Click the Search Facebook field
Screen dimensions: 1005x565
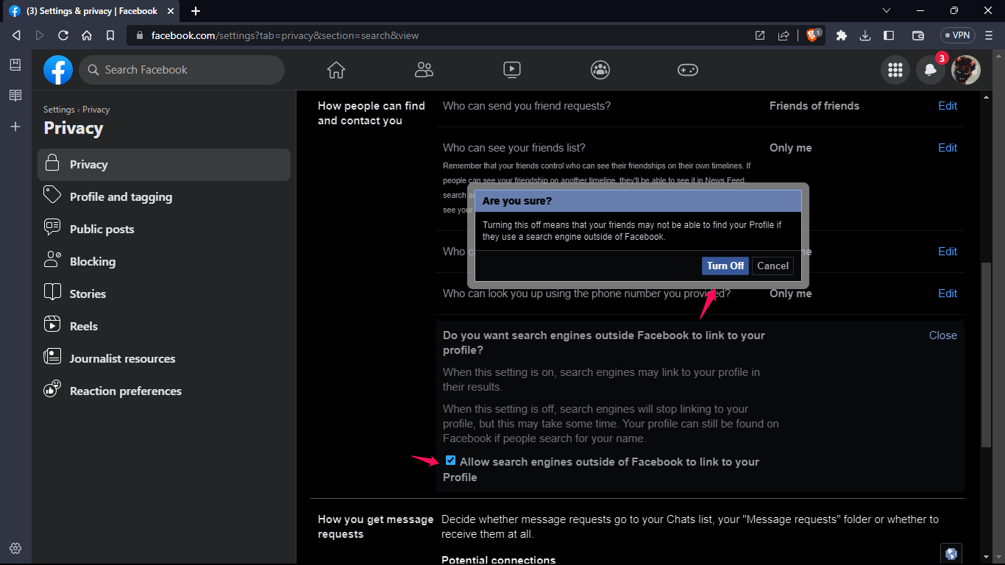(x=182, y=70)
